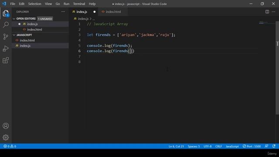Open the Extensions view icon

(x=6, y=60)
